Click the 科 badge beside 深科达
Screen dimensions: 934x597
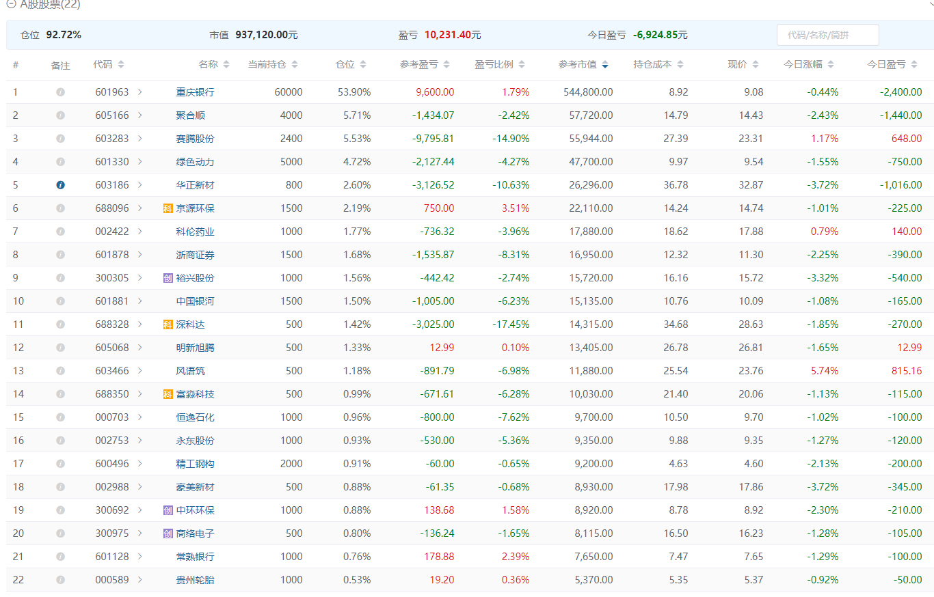(x=168, y=324)
